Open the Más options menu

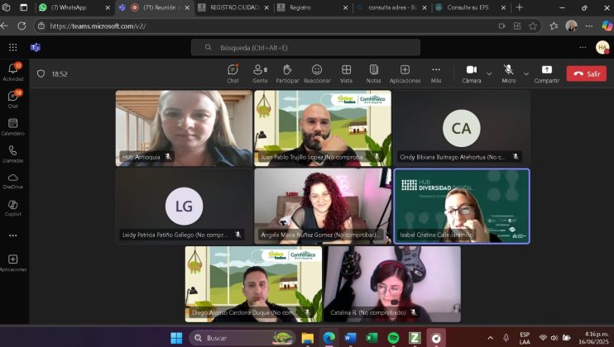pos(436,73)
